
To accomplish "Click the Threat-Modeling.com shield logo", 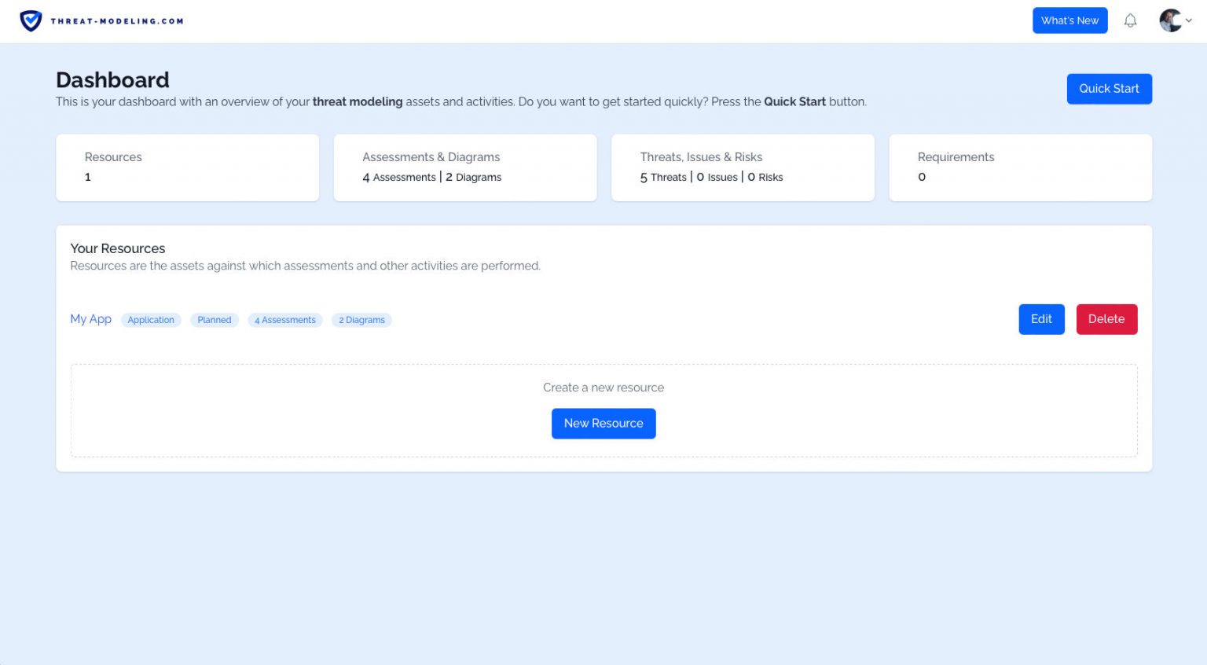I will pos(31,20).
